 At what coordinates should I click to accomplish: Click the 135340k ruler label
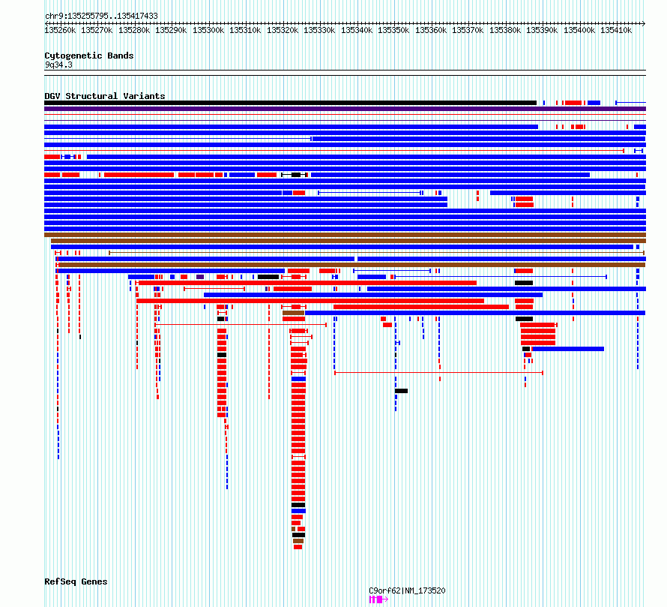357,30
